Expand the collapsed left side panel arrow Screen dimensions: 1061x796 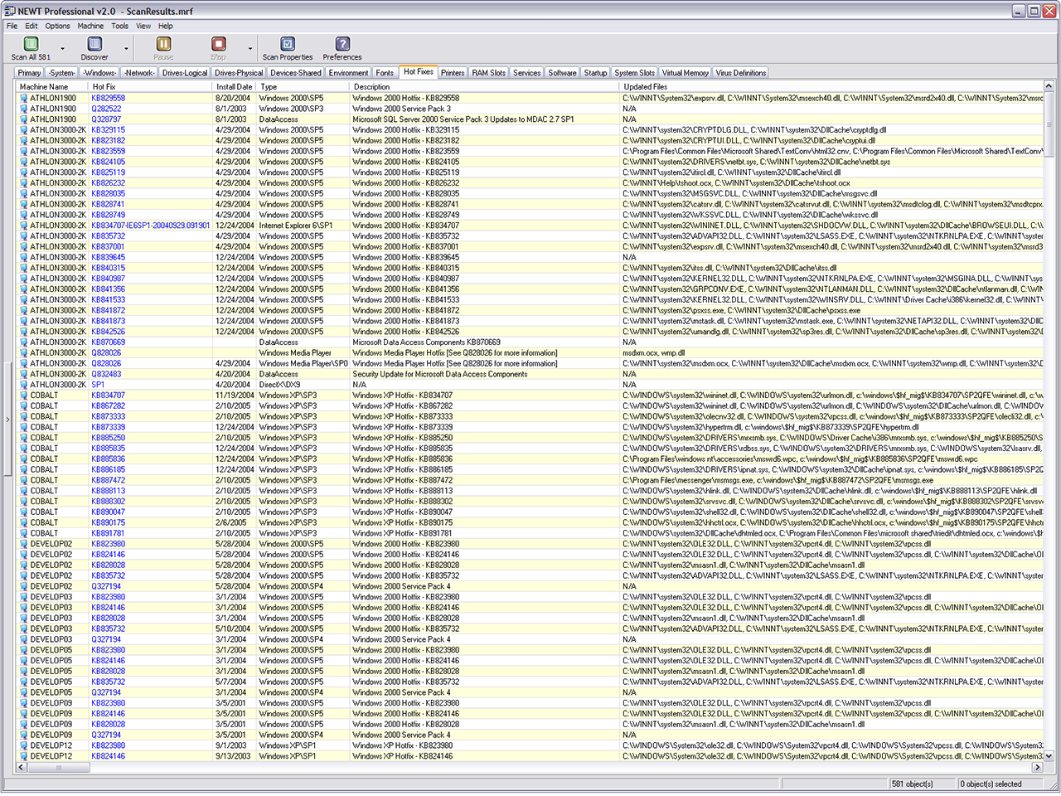[7, 420]
